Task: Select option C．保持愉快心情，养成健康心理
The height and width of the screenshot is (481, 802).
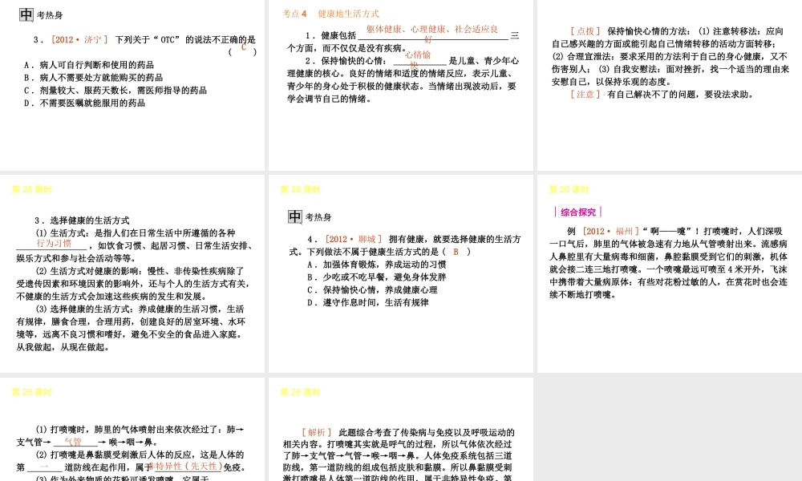Action: [x=372, y=290]
